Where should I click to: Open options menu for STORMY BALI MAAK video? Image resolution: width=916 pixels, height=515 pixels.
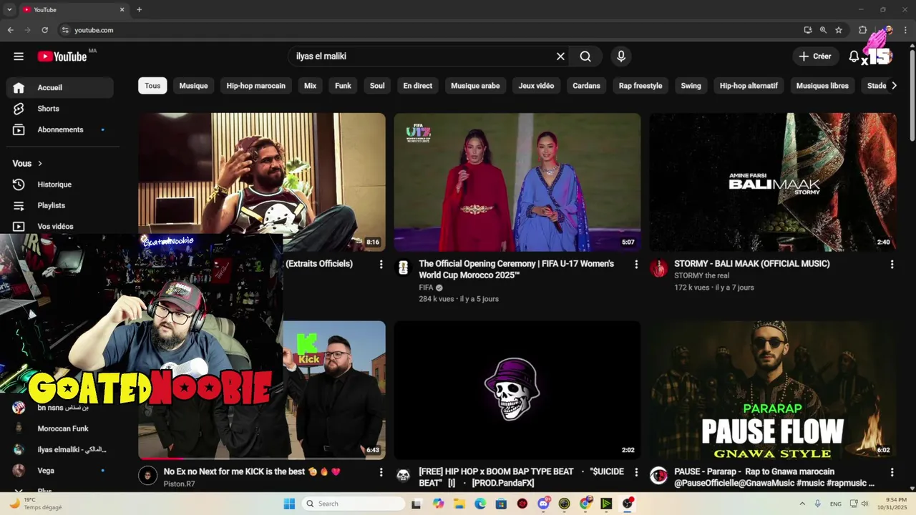892,265
